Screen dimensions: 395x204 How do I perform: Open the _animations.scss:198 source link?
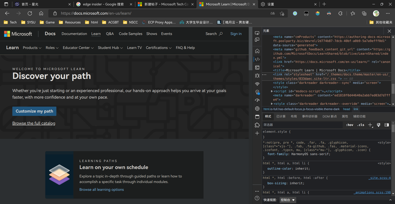click(x=372, y=193)
